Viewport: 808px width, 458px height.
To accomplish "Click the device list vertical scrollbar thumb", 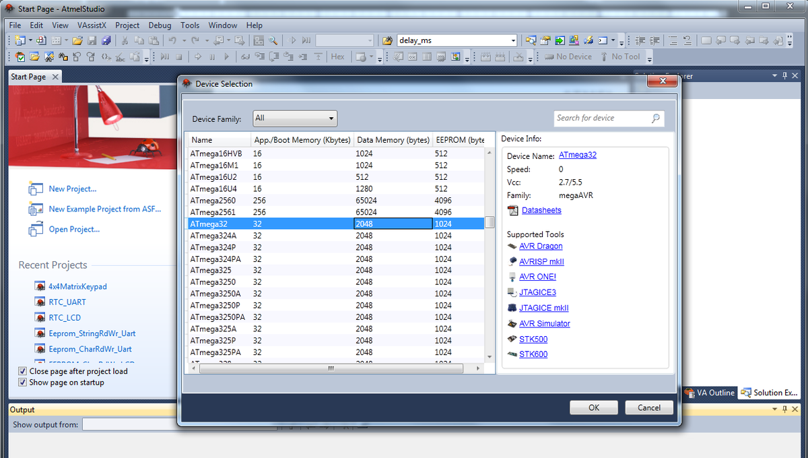I will 490,222.
